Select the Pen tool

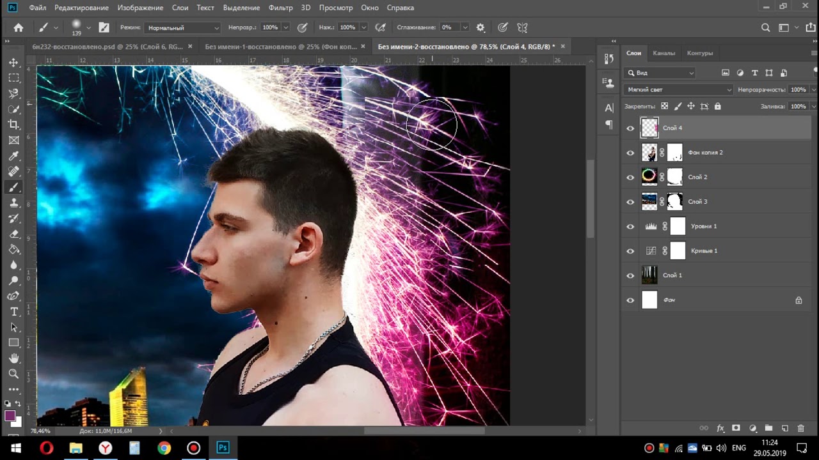pyautogui.click(x=13, y=296)
